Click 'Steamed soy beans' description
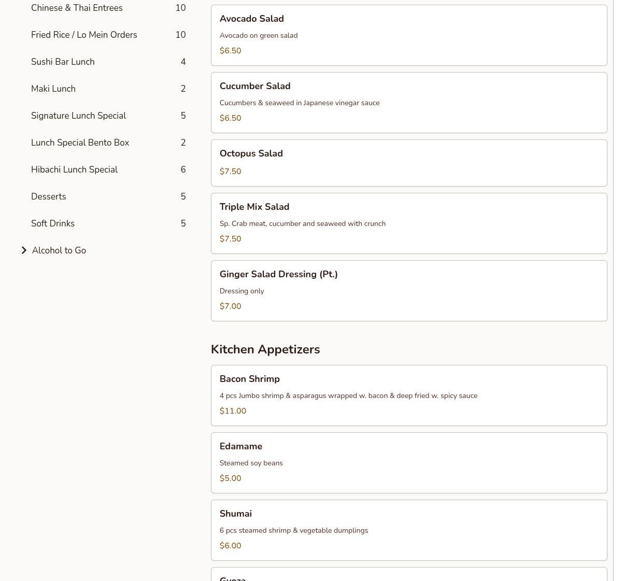This screenshot has width=624, height=581. point(251,463)
